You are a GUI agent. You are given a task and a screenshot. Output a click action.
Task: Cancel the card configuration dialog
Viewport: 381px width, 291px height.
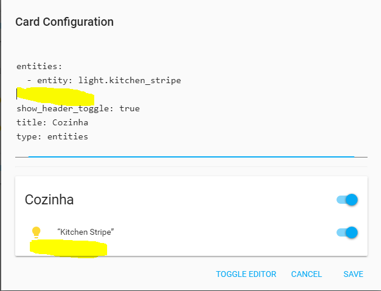(x=307, y=274)
